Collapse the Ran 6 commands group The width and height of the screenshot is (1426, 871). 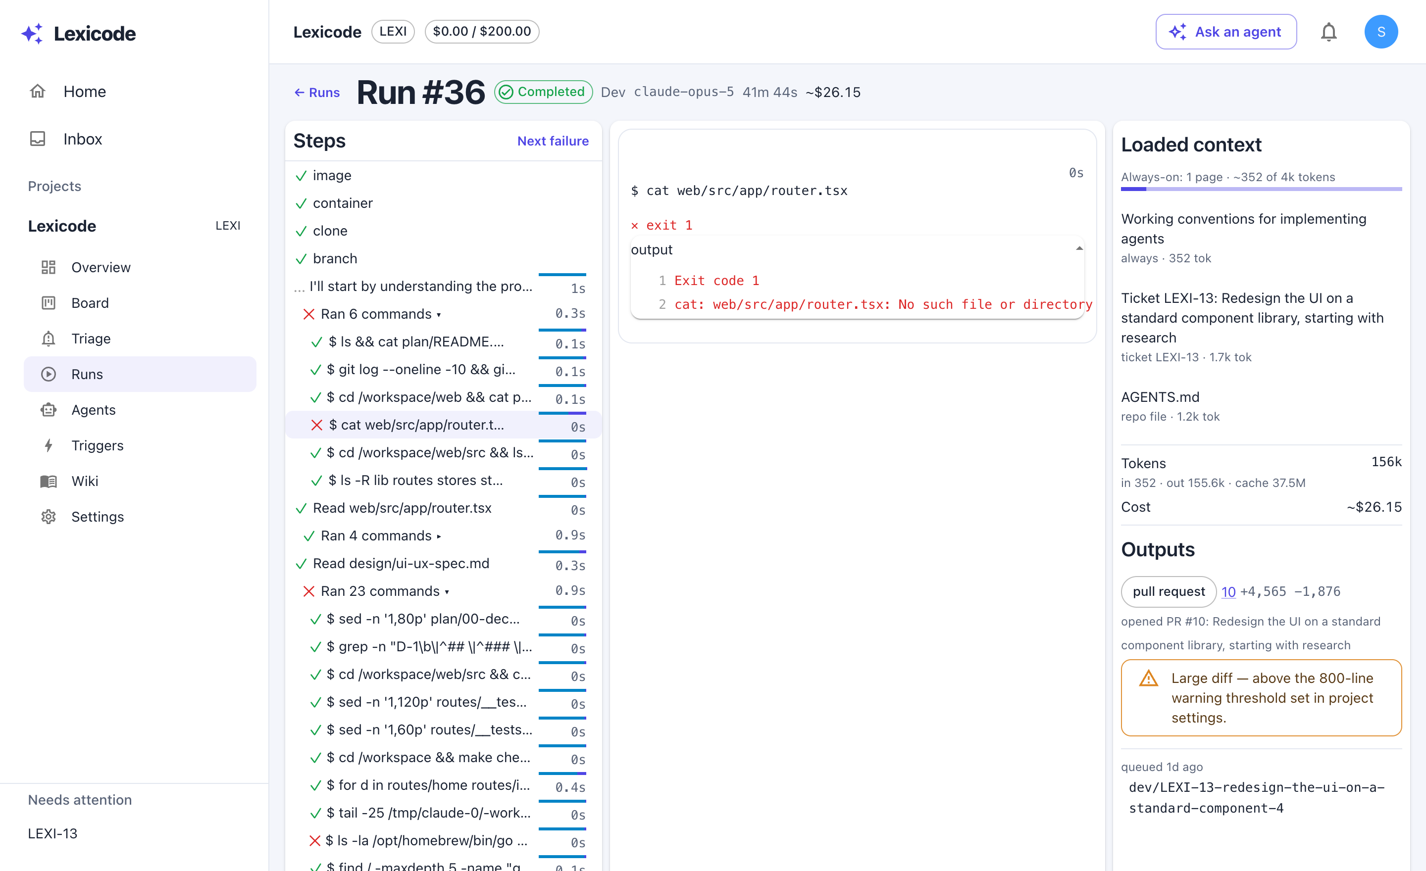(x=439, y=315)
